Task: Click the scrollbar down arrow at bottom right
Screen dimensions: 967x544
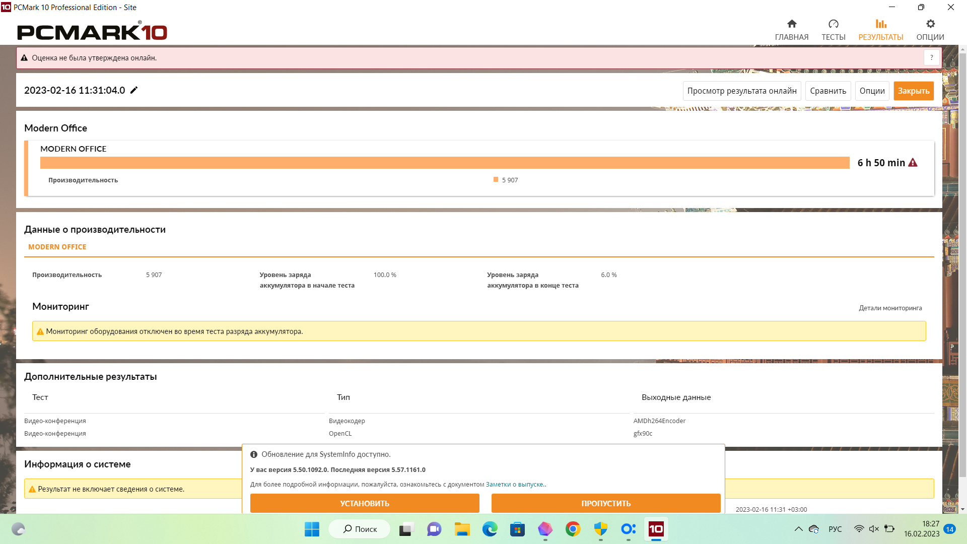Action: [962, 509]
